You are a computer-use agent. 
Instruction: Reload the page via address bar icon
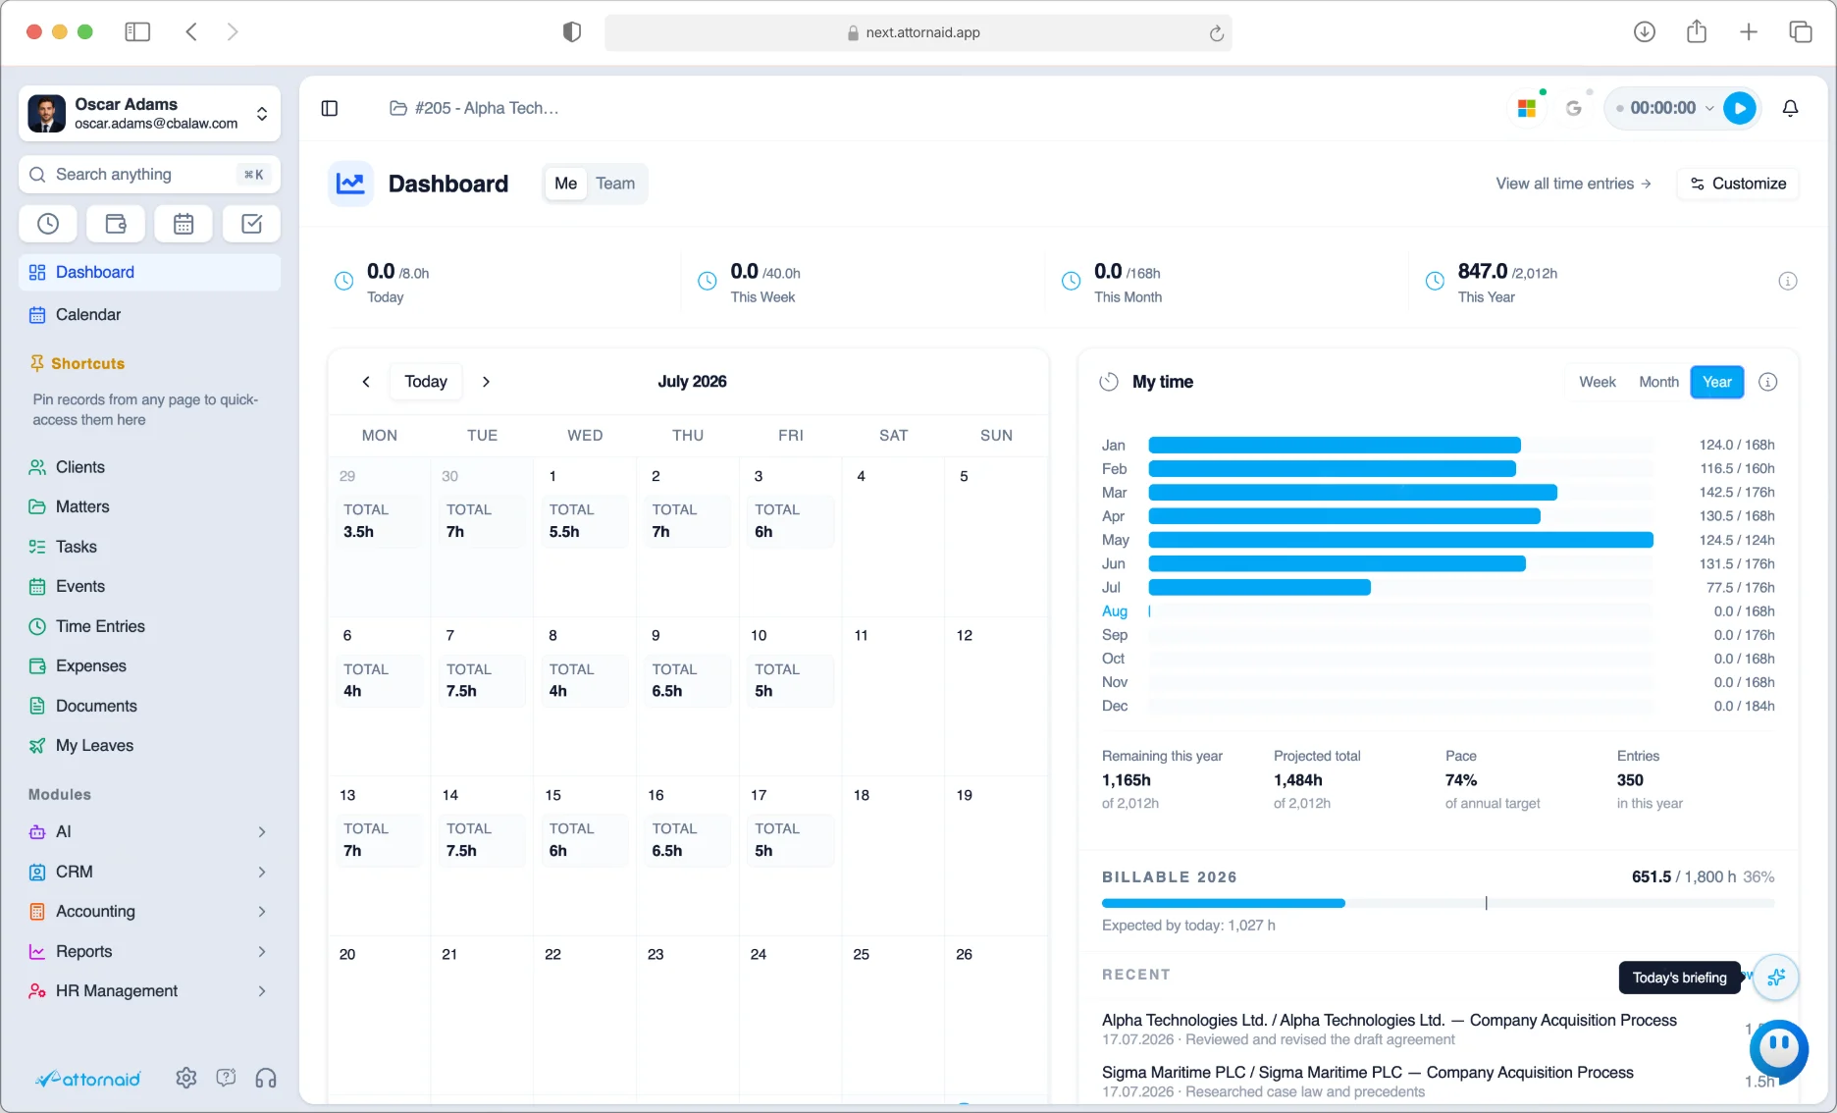(1216, 33)
